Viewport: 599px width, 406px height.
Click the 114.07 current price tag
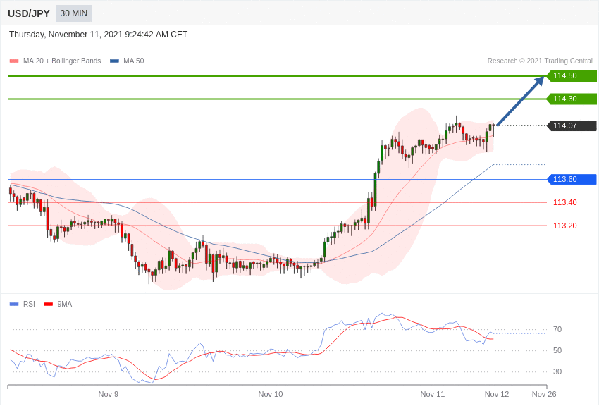point(572,125)
